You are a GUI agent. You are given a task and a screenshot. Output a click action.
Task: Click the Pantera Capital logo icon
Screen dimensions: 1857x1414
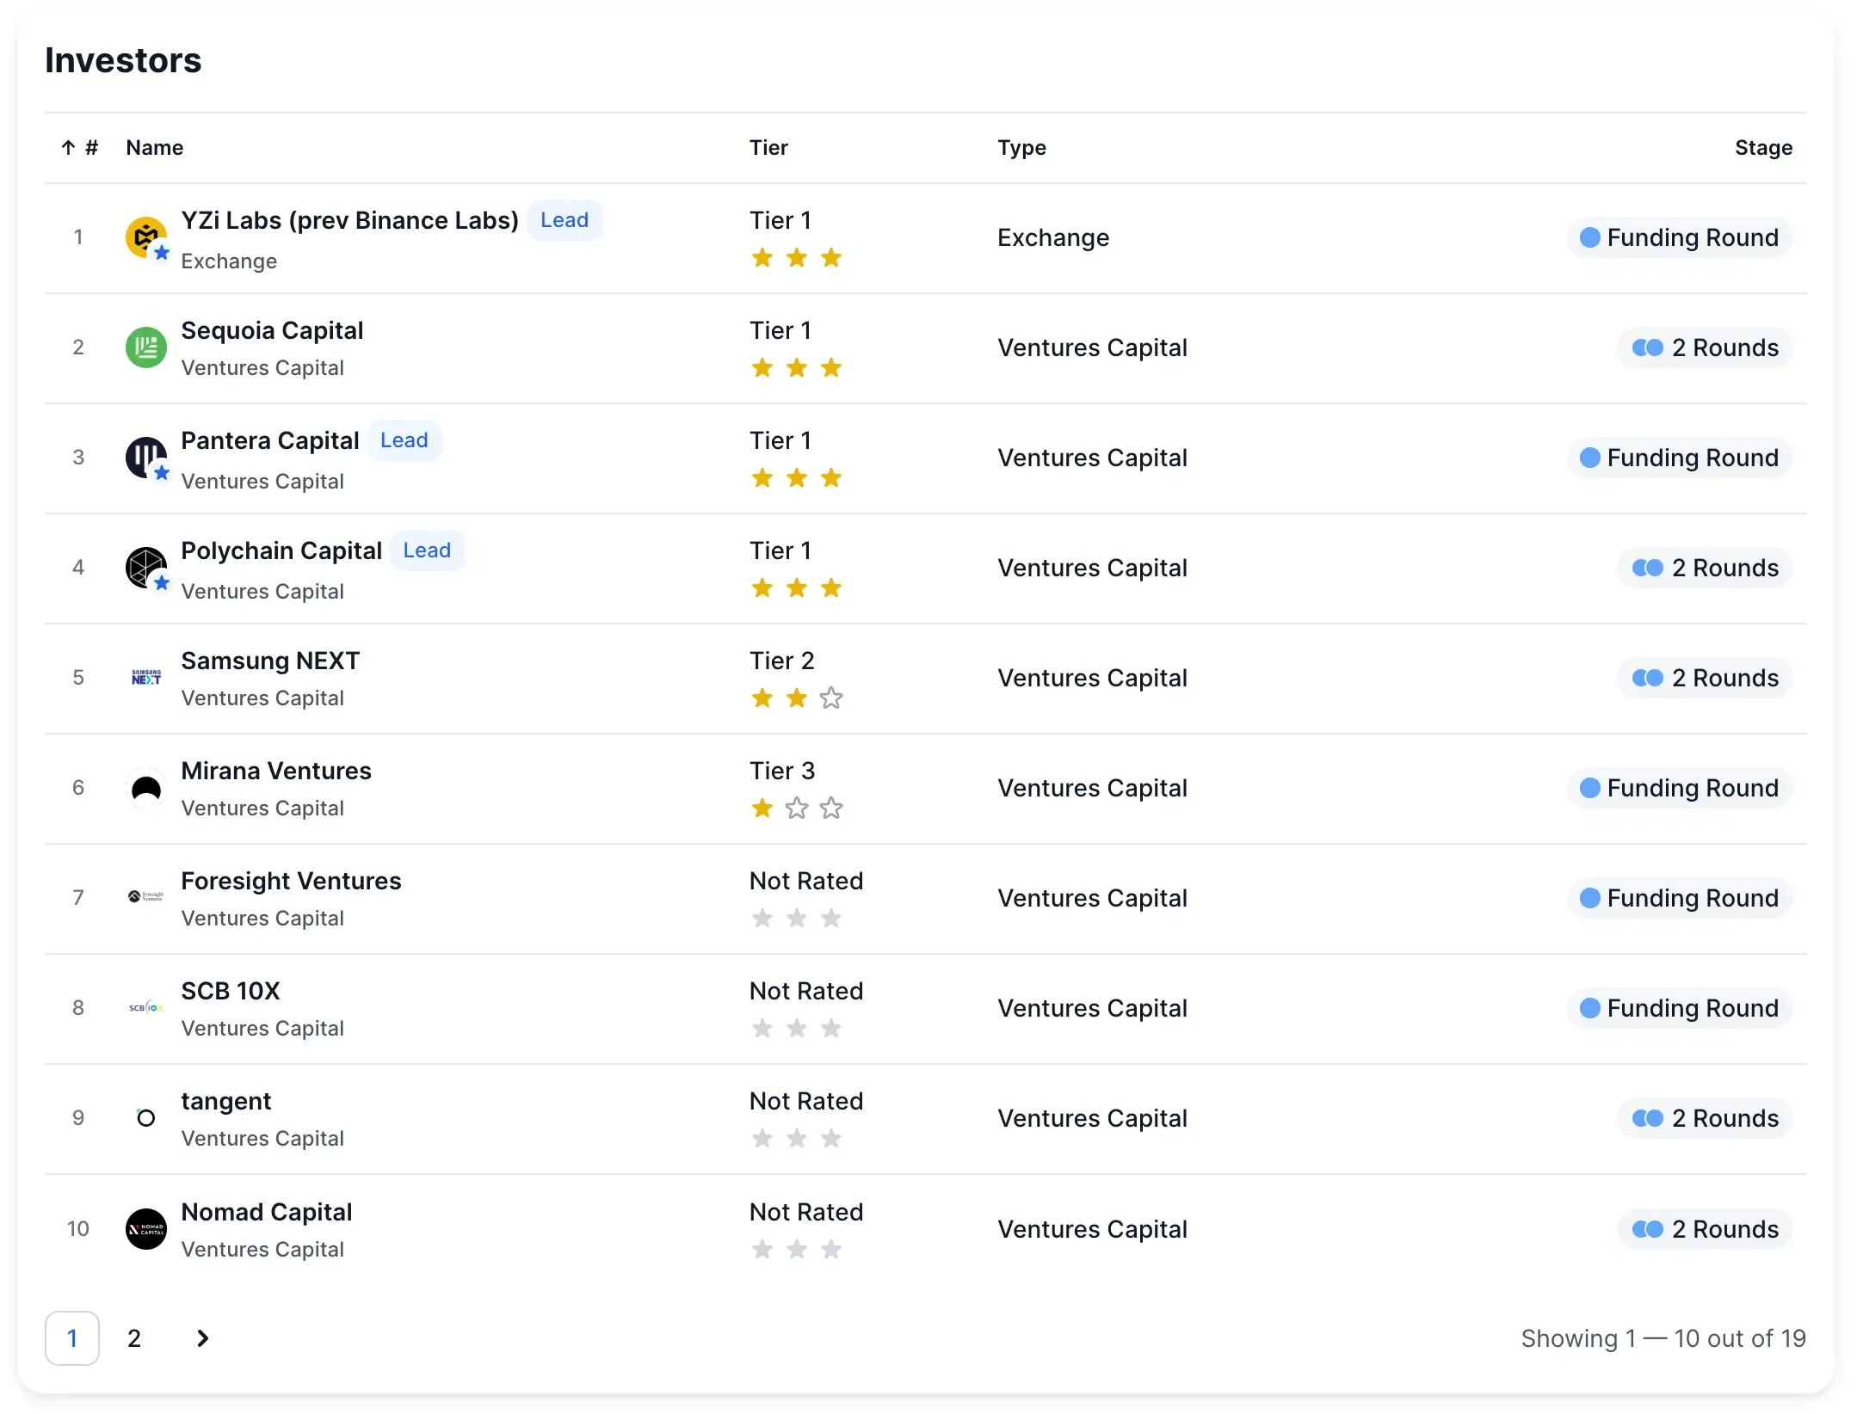[145, 458]
